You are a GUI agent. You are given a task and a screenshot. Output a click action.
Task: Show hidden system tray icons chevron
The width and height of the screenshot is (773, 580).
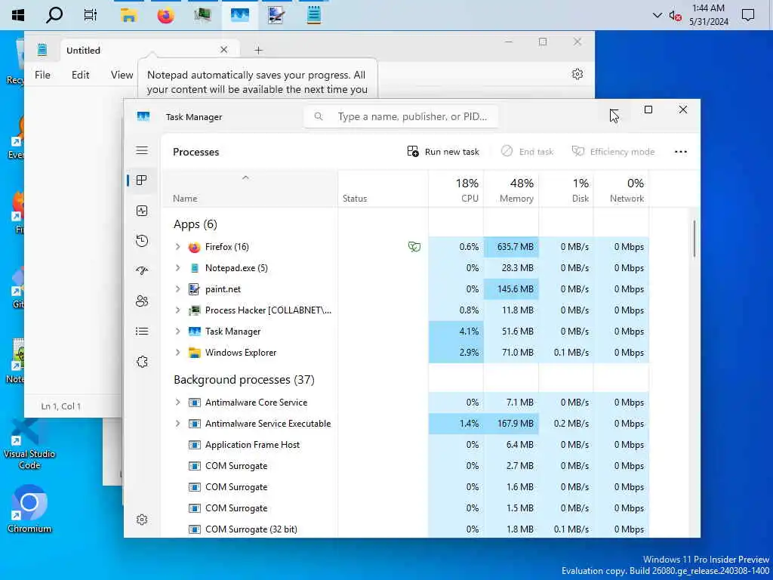pos(658,15)
